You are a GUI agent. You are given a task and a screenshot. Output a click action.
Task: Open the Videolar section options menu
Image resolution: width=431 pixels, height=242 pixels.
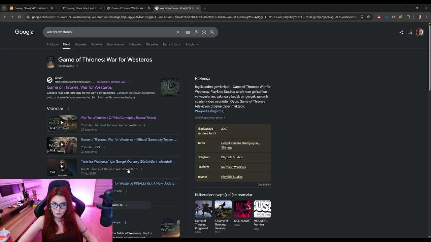click(x=69, y=109)
